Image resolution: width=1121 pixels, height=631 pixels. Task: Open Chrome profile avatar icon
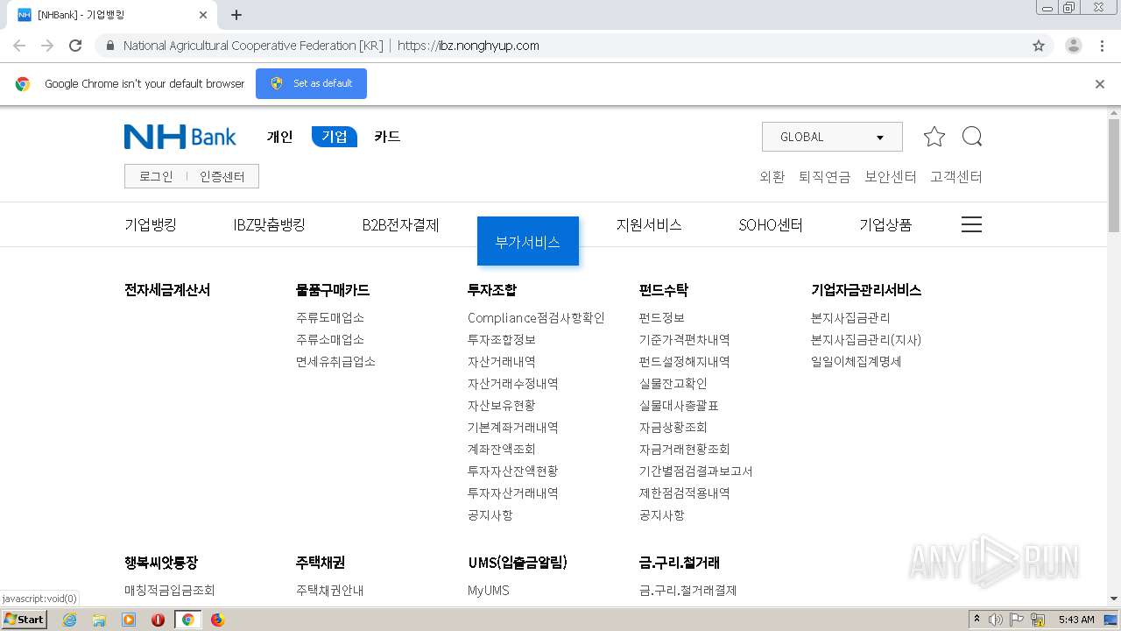[1073, 46]
